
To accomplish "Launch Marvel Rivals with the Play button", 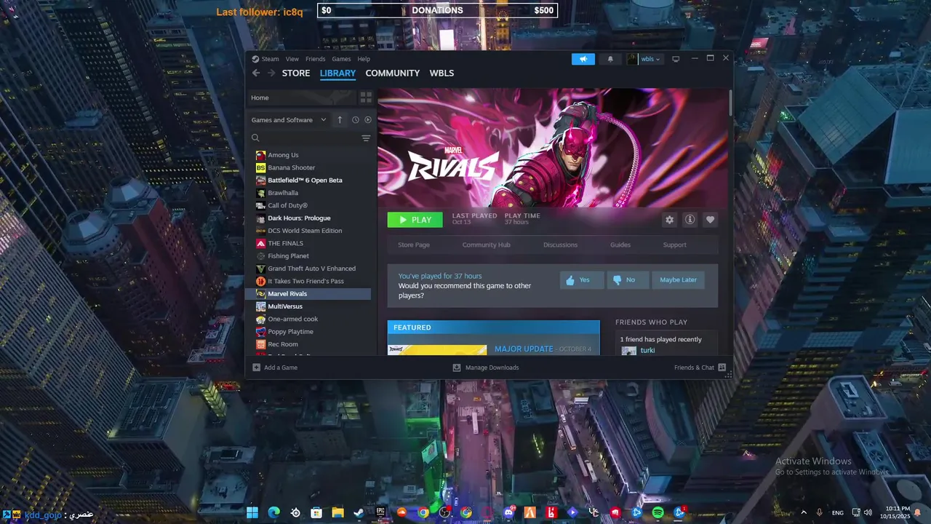I will (x=415, y=220).
